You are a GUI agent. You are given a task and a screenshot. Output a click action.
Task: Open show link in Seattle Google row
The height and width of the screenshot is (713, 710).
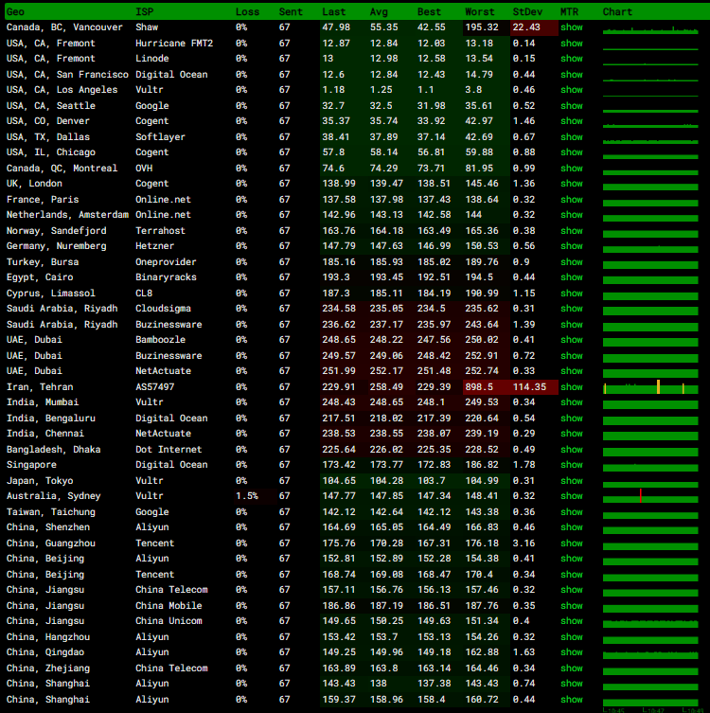[572, 106]
